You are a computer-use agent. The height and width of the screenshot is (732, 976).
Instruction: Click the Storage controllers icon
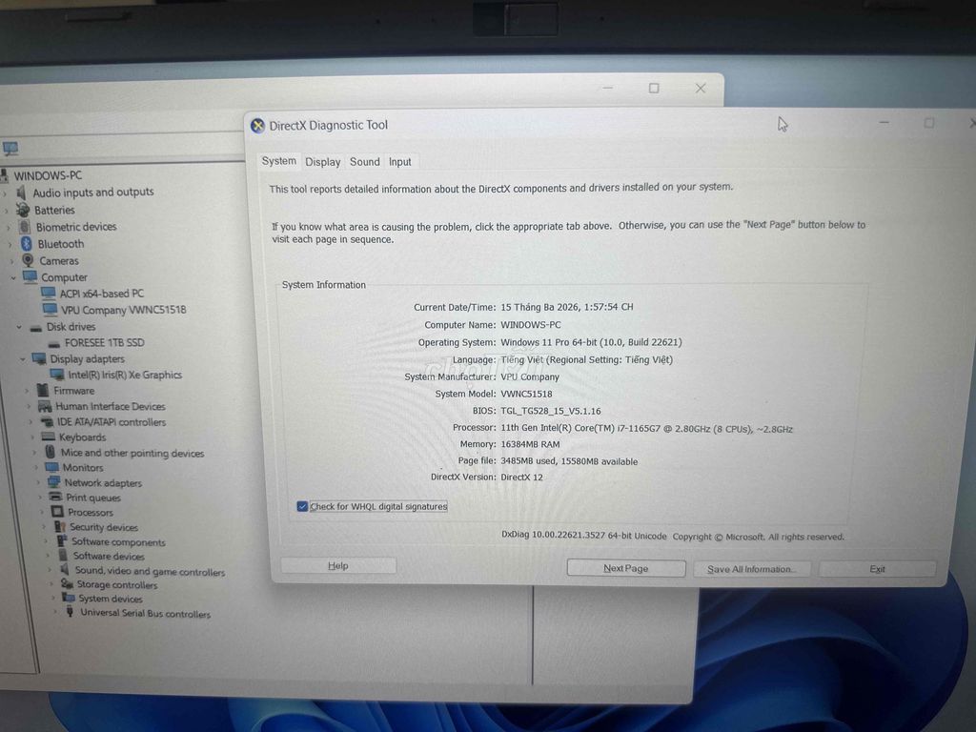(x=68, y=584)
